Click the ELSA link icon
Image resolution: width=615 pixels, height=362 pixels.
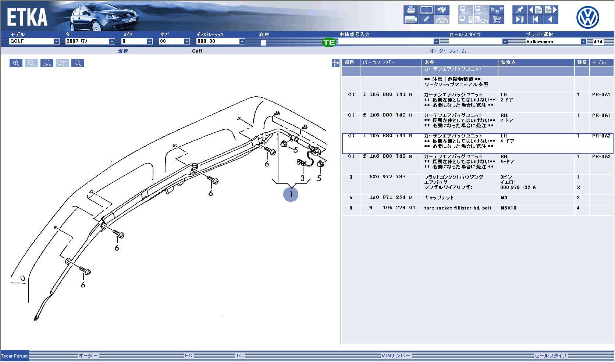466,10
